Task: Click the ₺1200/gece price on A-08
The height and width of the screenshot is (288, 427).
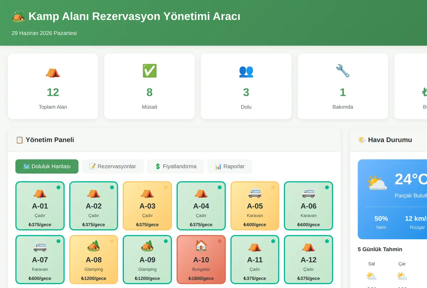Action: [94, 278]
